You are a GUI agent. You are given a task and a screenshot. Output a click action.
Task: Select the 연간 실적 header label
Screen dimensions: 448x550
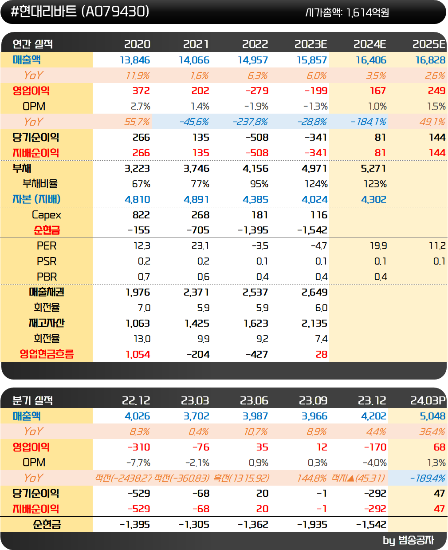click(x=32, y=44)
